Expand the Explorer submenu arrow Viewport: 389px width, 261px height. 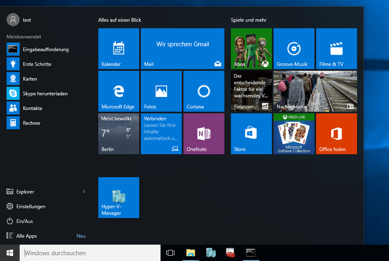pos(84,192)
